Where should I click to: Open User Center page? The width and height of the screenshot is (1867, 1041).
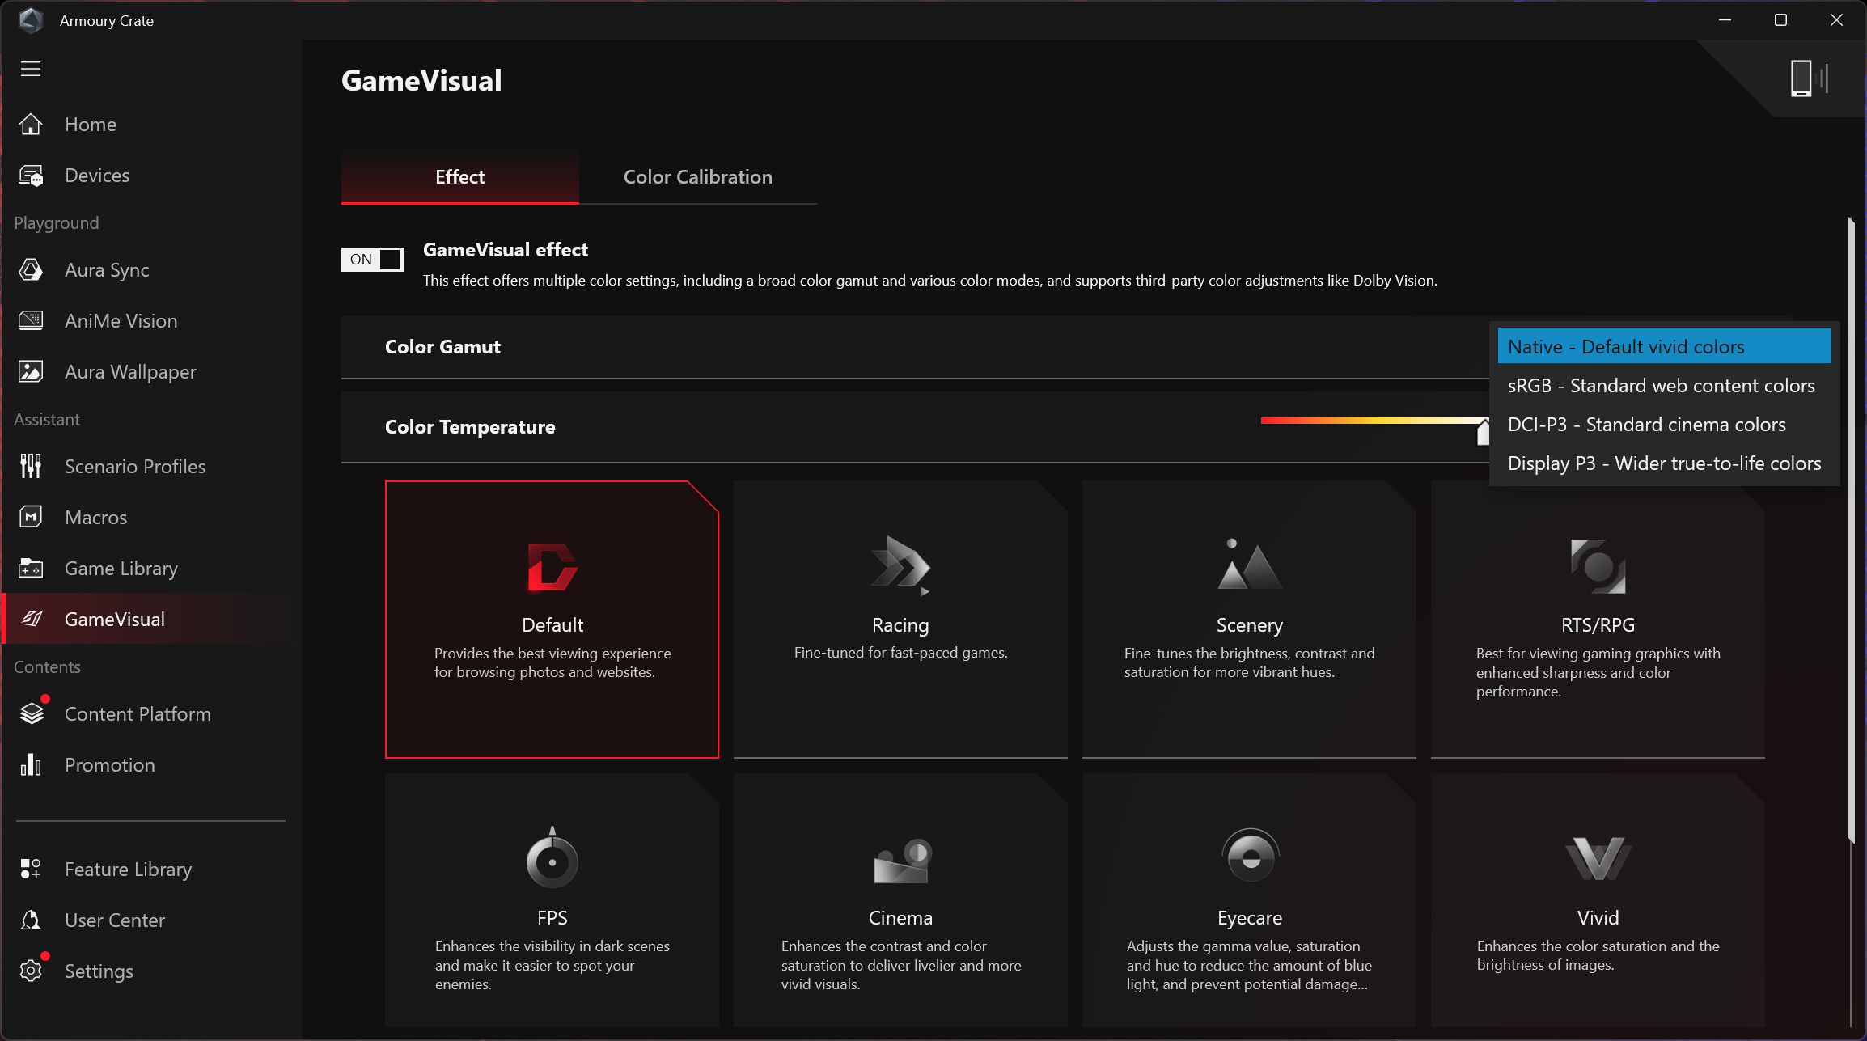pos(115,920)
